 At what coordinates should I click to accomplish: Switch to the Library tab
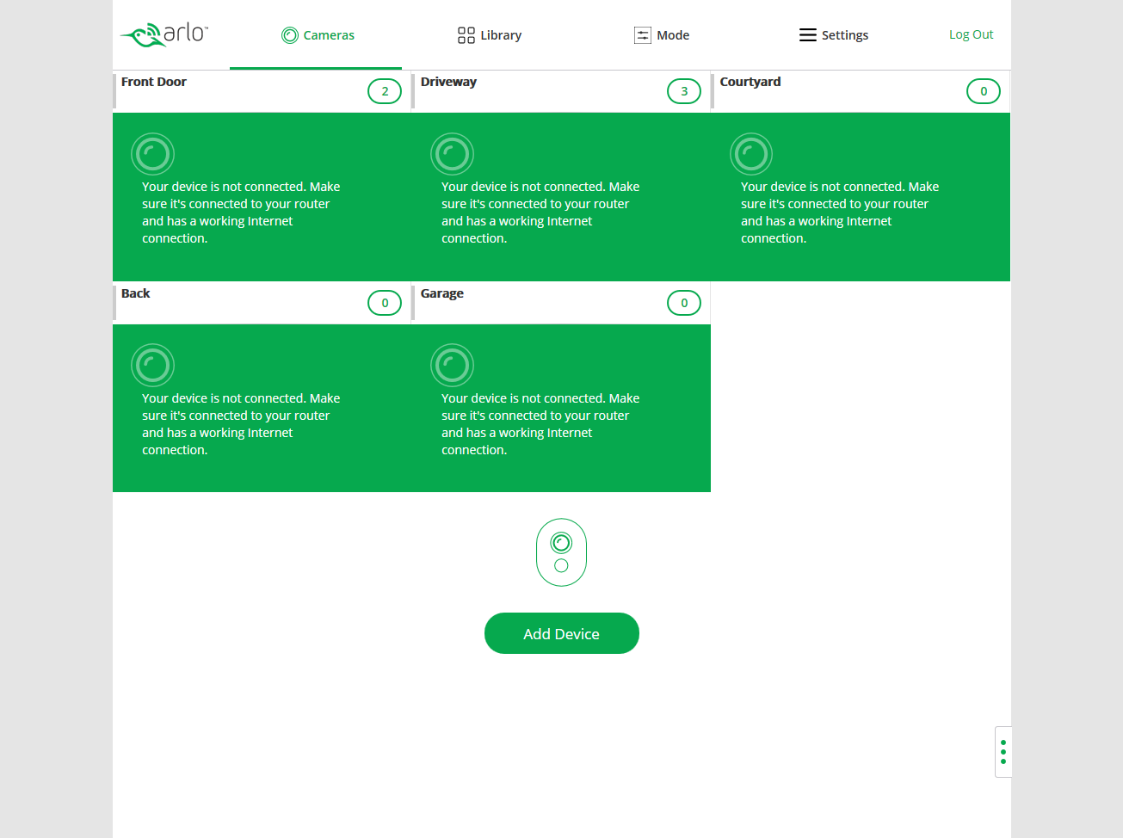click(490, 35)
